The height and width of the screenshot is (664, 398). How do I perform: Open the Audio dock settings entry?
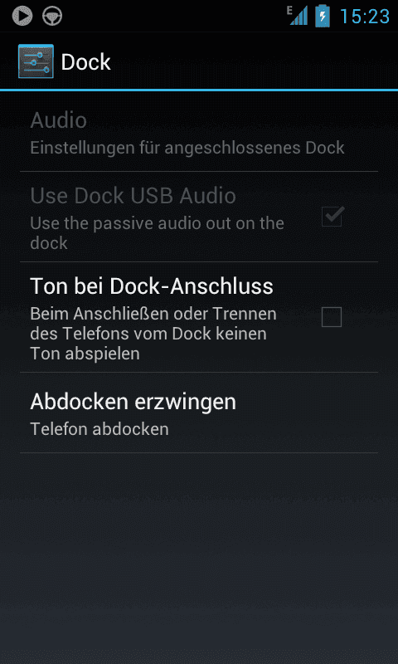click(x=199, y=132)
